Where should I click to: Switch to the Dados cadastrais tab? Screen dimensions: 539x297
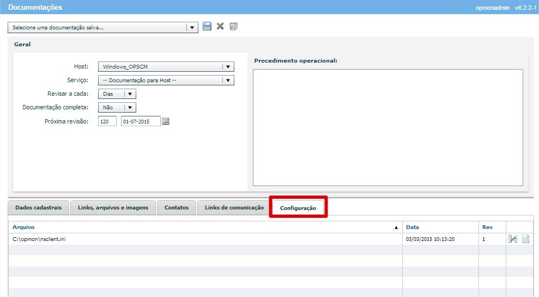click(x=38, y=208)
